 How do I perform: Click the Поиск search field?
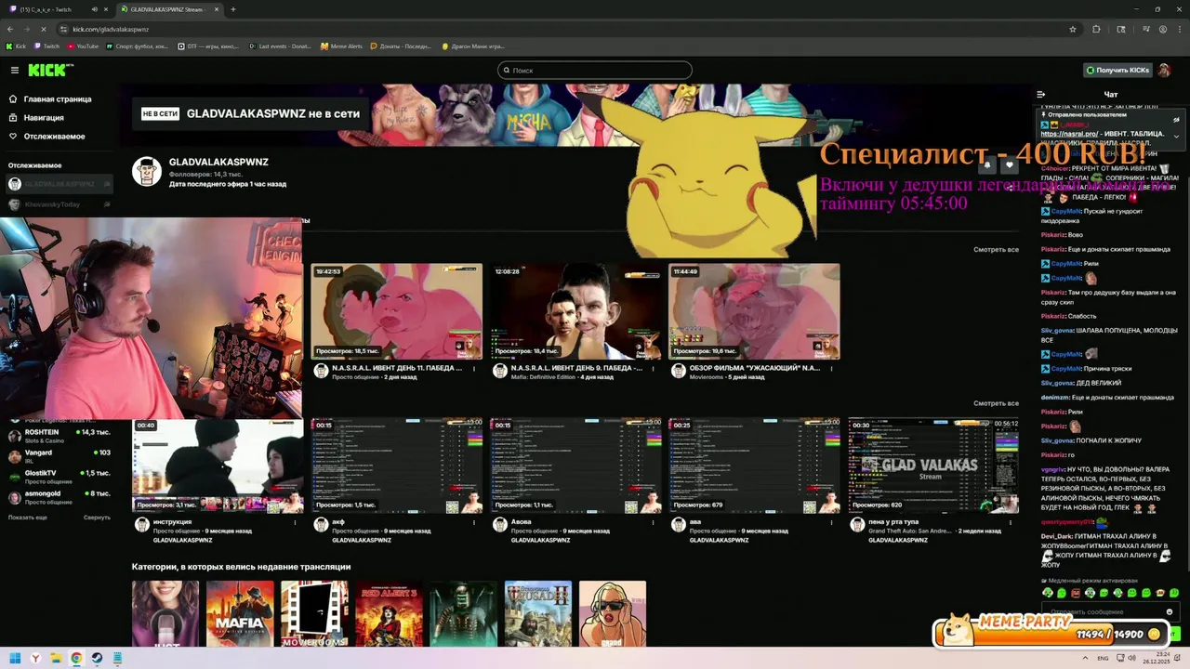(595, 71)
